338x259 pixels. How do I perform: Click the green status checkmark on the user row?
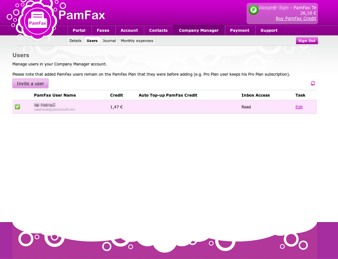coord(17,107)
